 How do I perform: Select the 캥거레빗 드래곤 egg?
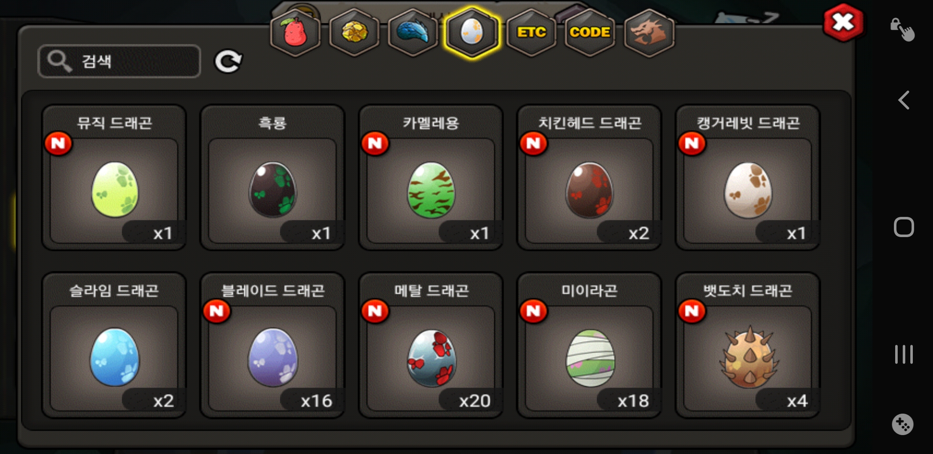(748, 177)
